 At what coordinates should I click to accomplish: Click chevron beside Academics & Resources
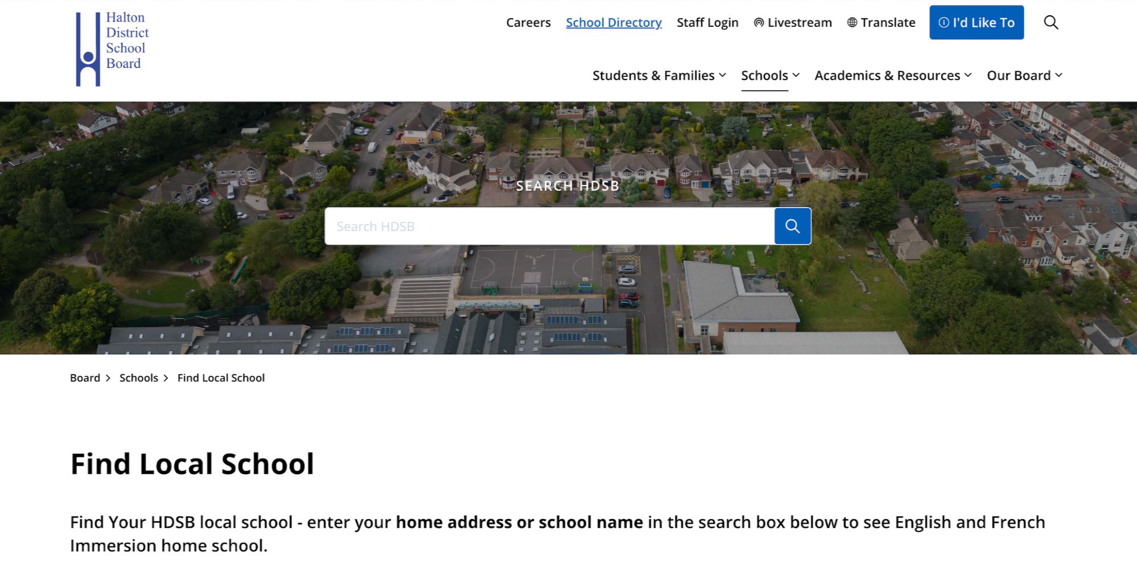968,75
